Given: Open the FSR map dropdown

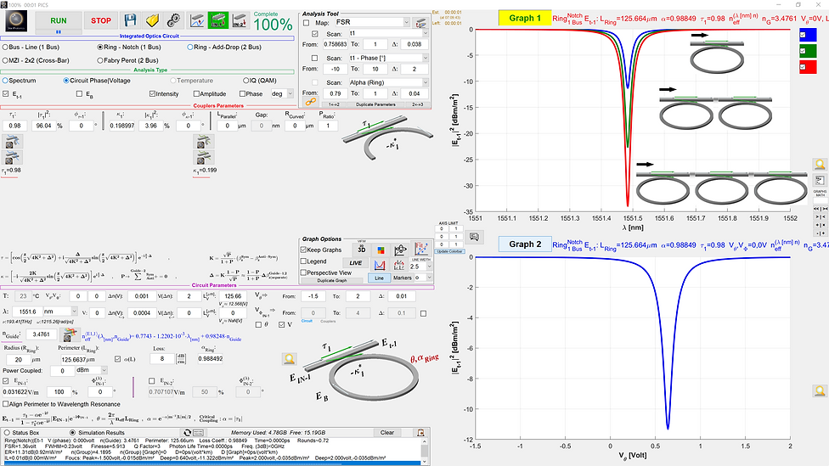Looking at the screenshot, I should click(x=372, y=22).
